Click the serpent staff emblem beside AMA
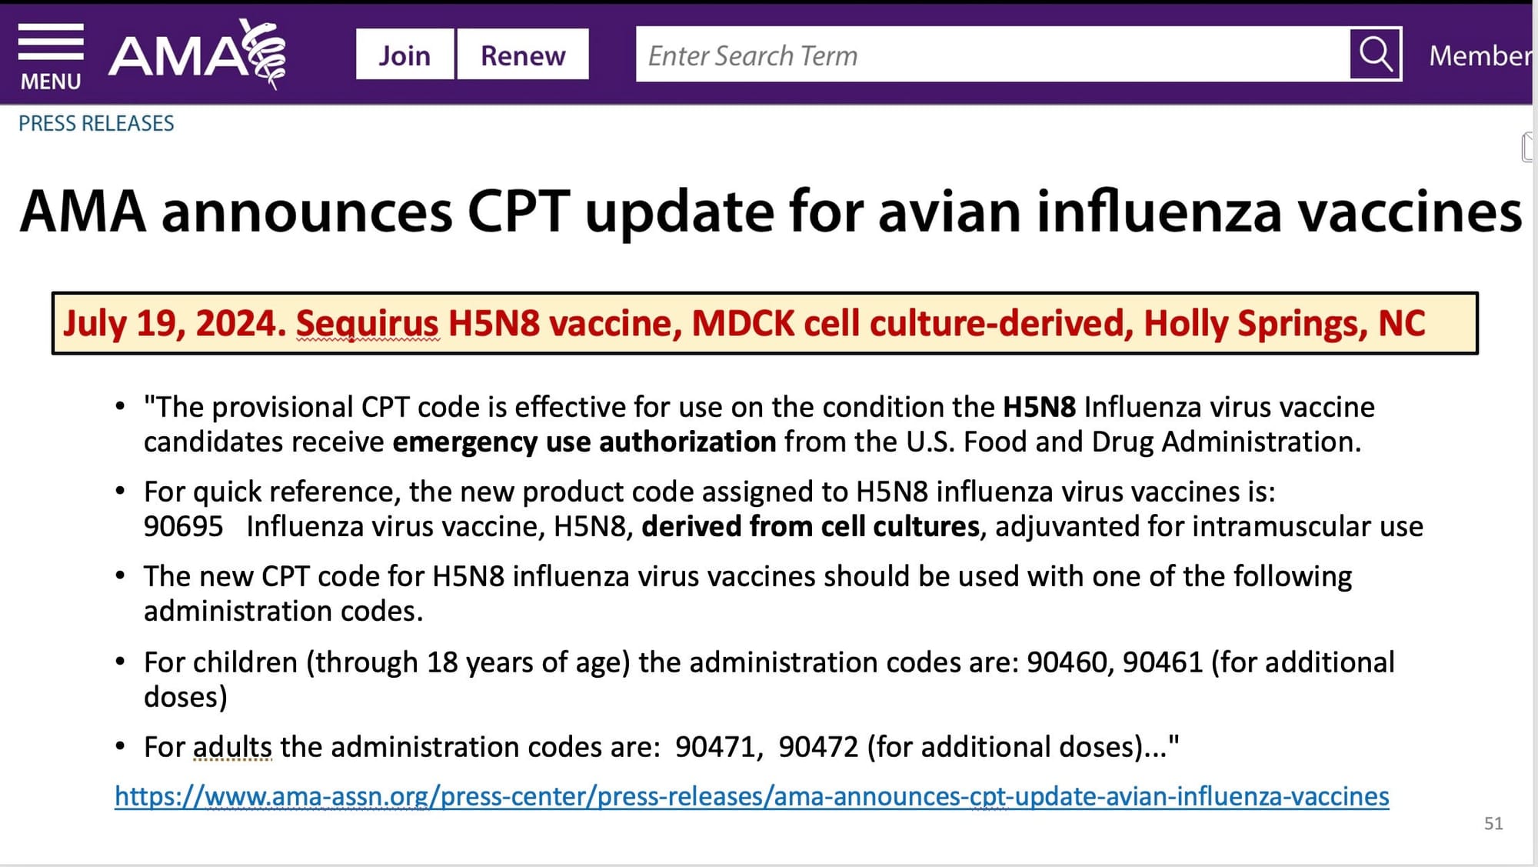The height and width of the screenshot is (867, 1538). [265, 52]
